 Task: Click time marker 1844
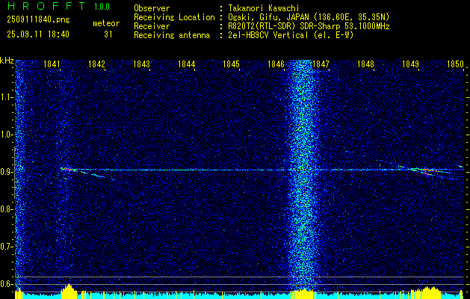click(x=187, y=64)
